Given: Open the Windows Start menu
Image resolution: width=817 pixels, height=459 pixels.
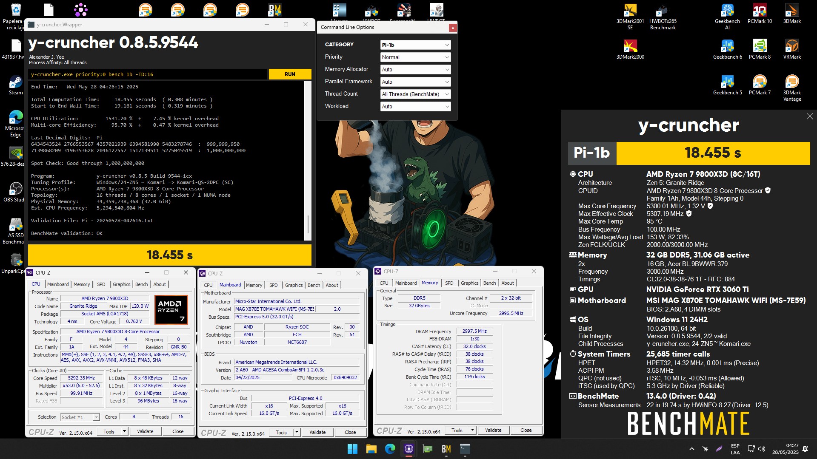Looking at the screenshot, I should (x=352, y=449).
